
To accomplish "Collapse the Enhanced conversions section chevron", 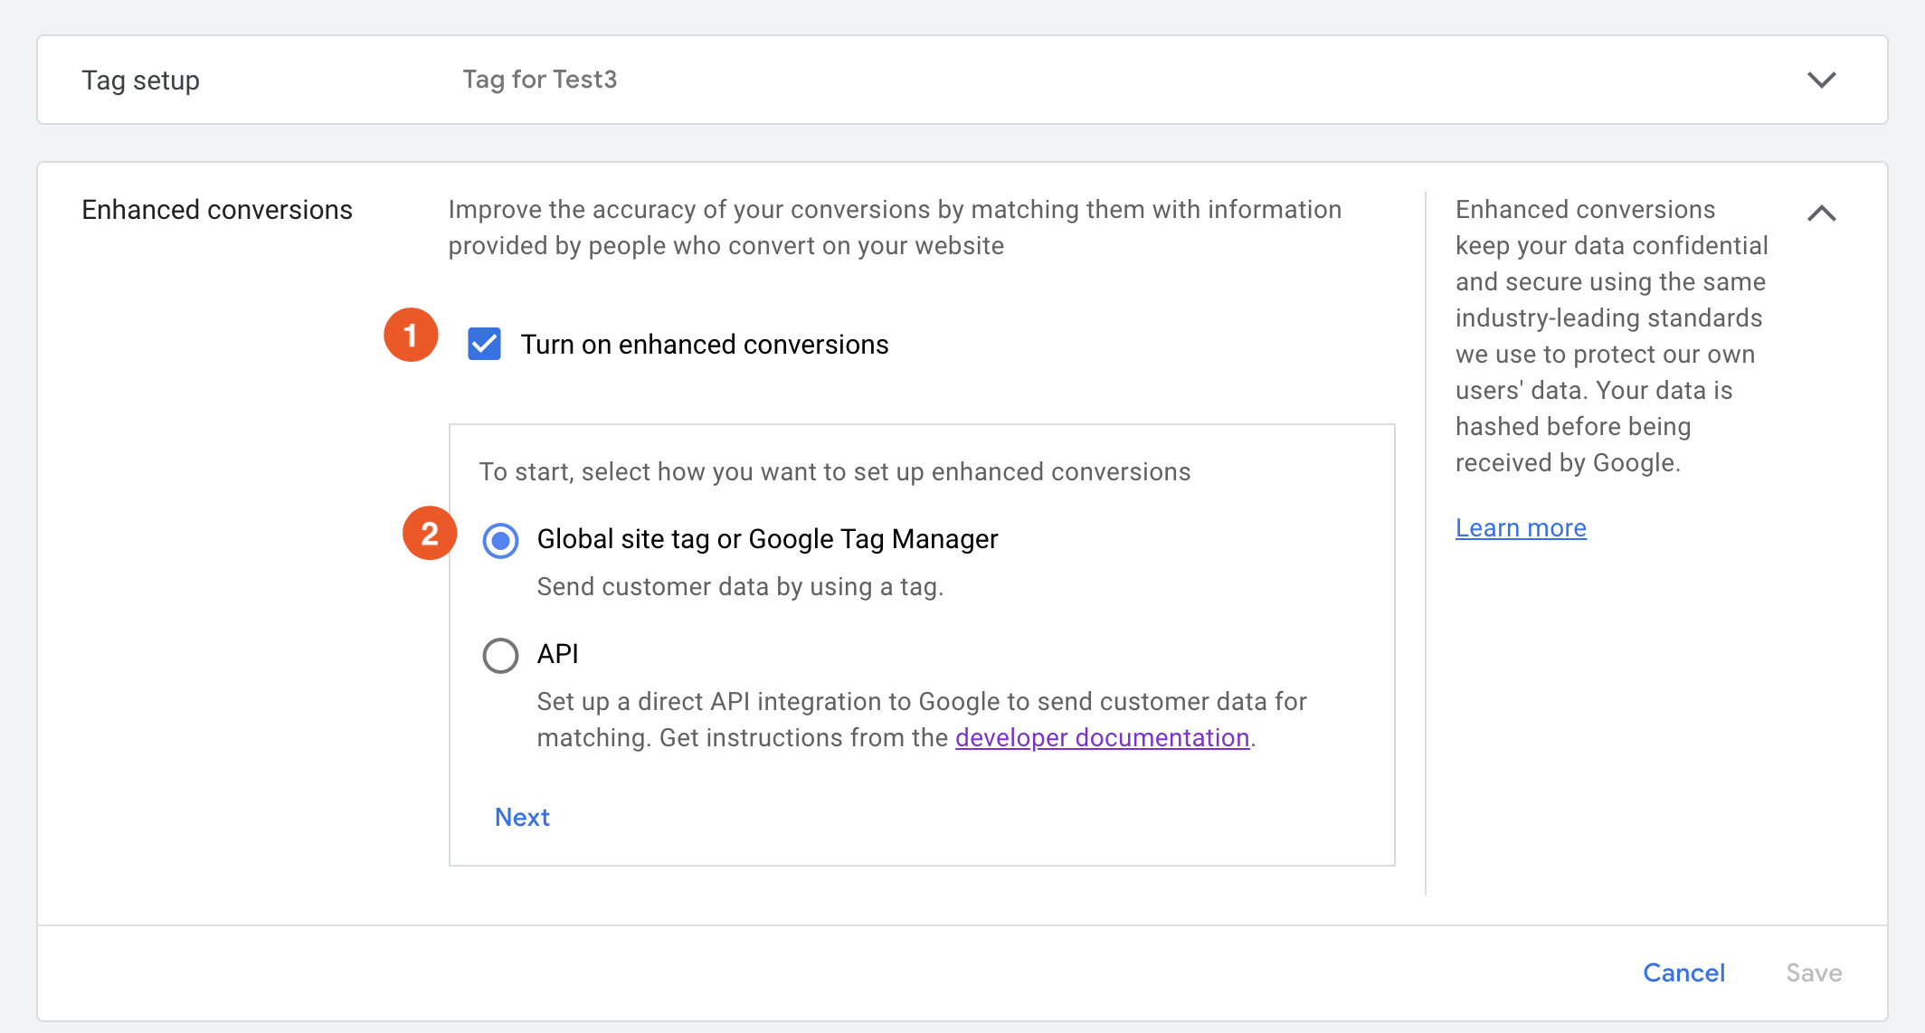I will point(1821,213).
